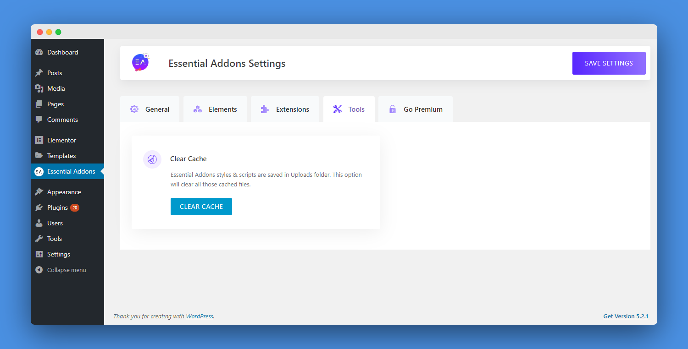688x349 pixels.
Task: Open the Elements tab
Action: point(215,109)
